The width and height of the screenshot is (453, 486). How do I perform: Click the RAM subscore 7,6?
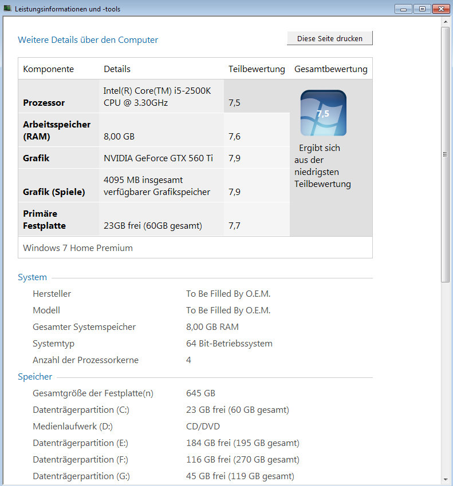coord(234,137)
